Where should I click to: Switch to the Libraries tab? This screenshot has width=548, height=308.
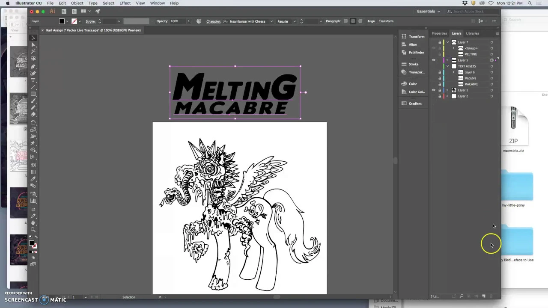tap(472, 33)
